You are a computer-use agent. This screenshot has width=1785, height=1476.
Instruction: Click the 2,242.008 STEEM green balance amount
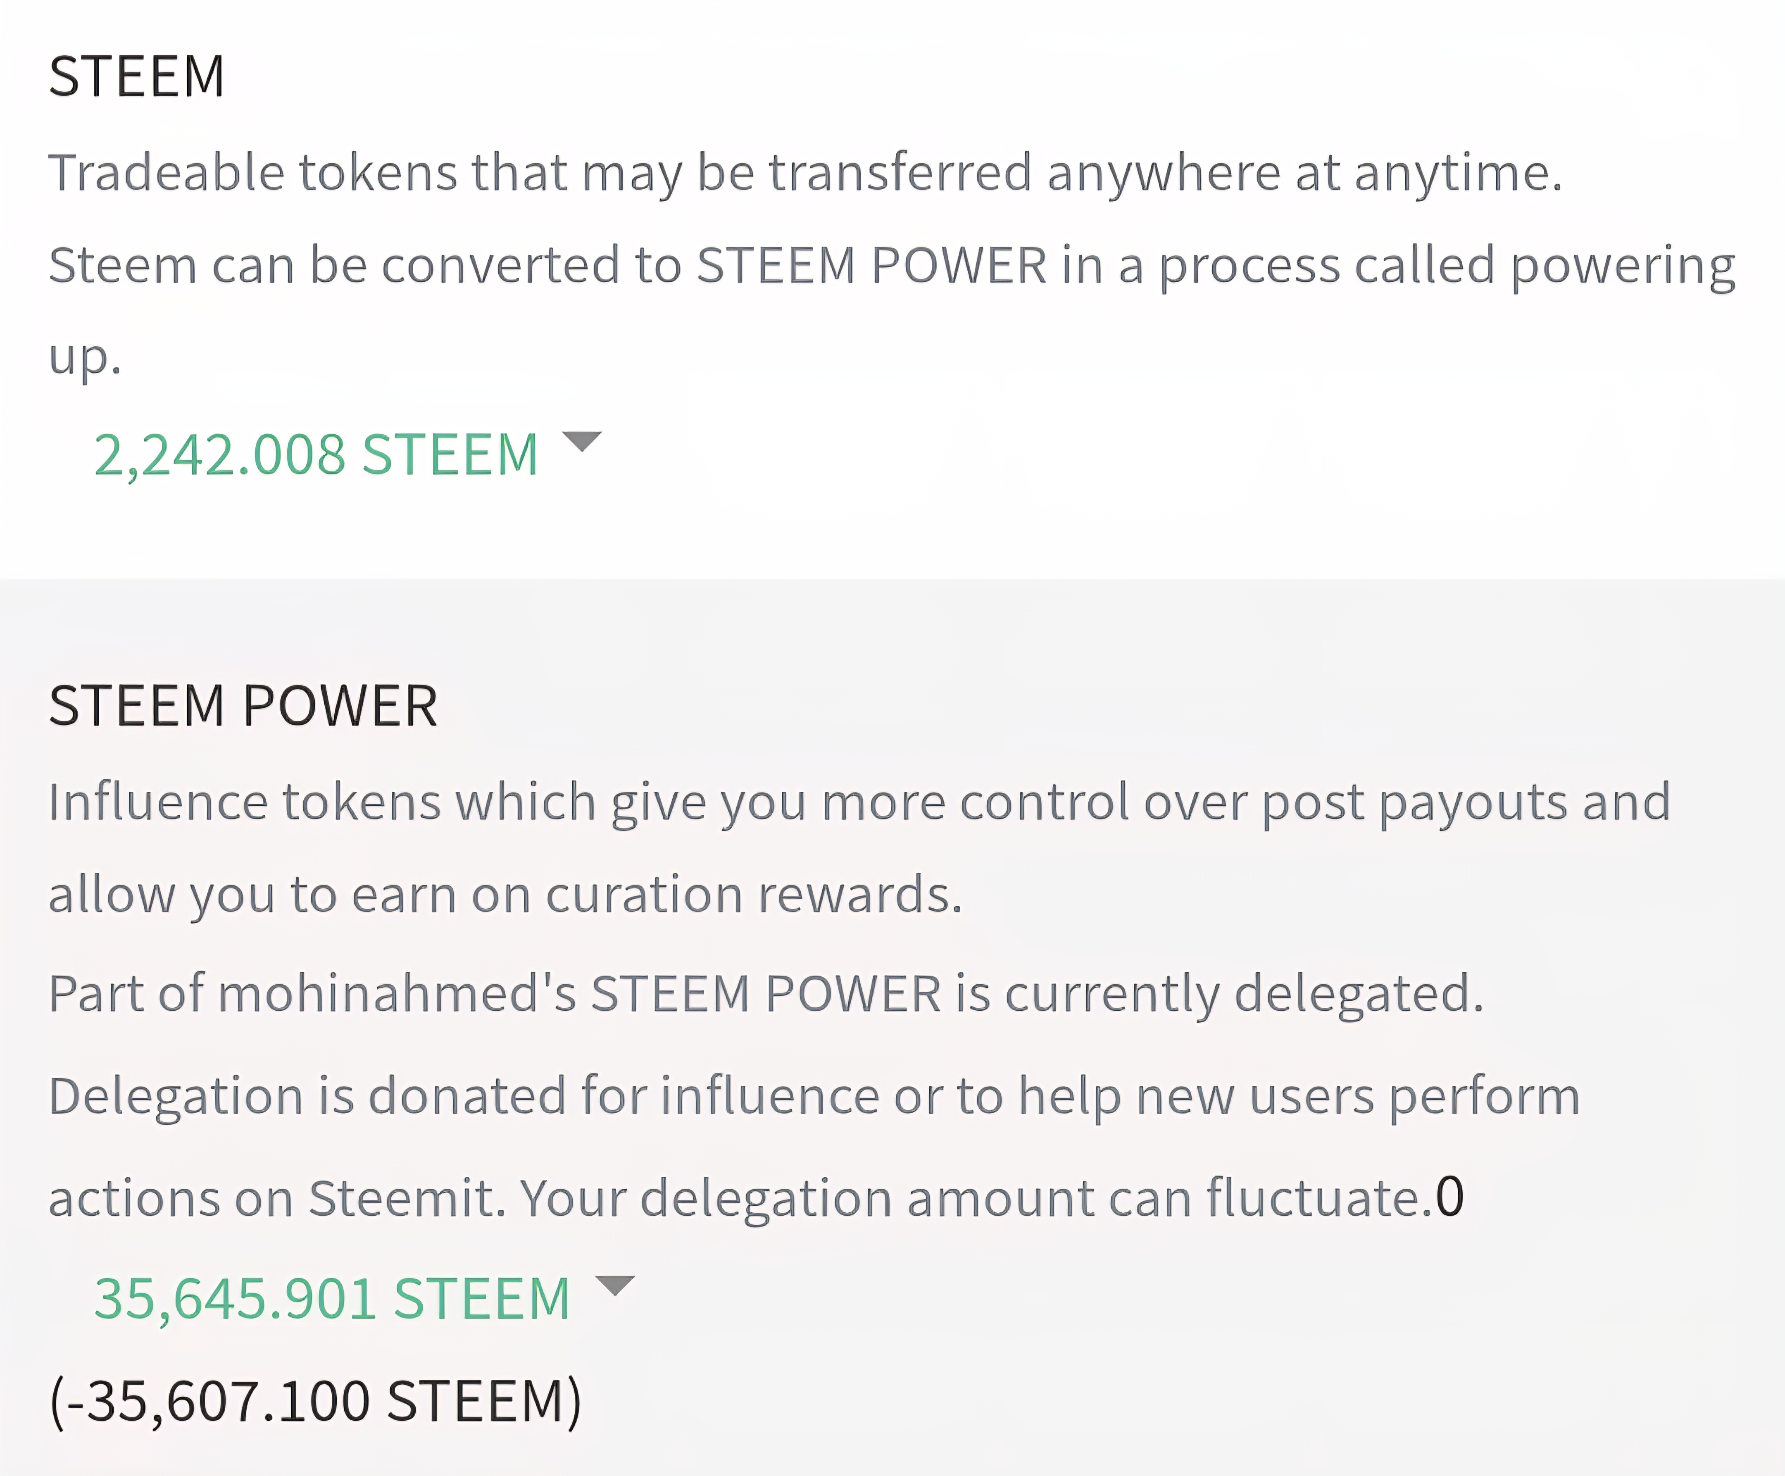pyautogui.click(x=316, y=455)
